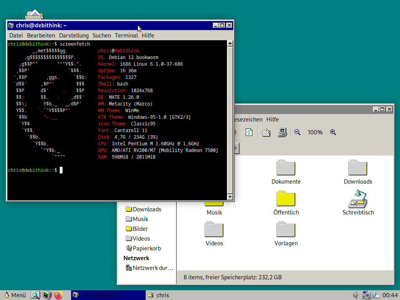The height and width of the screenshot is (300, 400).
Task: Select Videos in the sidebar
Action: coord(138,239)
